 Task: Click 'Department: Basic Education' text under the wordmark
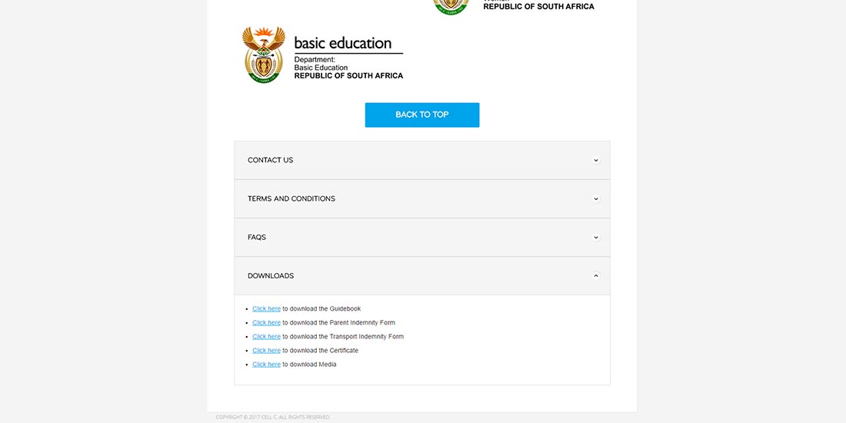(321, 64)
